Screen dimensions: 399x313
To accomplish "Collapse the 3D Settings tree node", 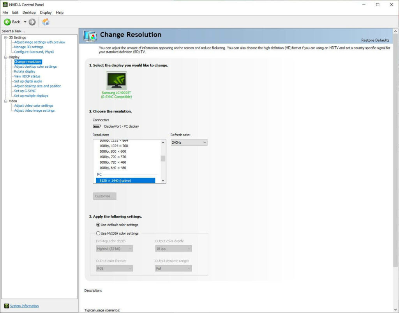I will click(x=5, y=38).
